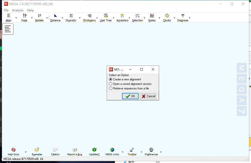This screenshot has width=251, height=163.
Task: Open the Analysis menu
Action: 18,10
